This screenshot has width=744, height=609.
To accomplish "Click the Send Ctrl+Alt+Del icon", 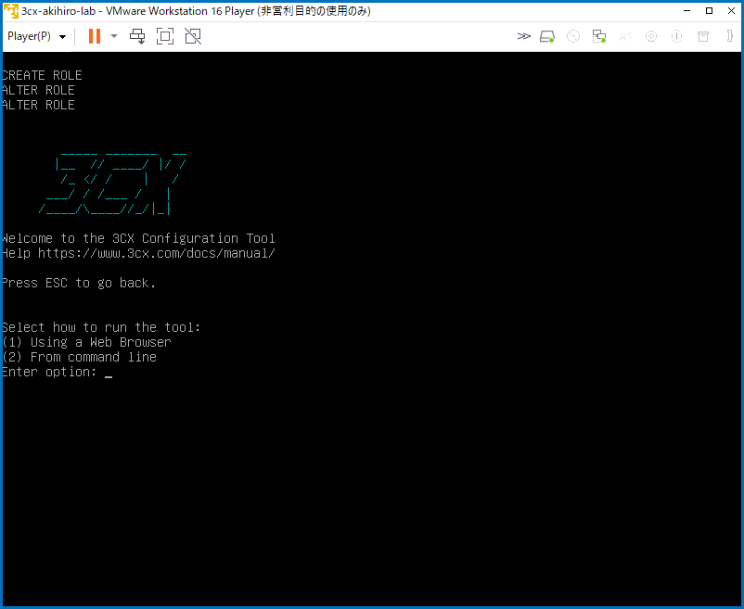I will 137,36.
